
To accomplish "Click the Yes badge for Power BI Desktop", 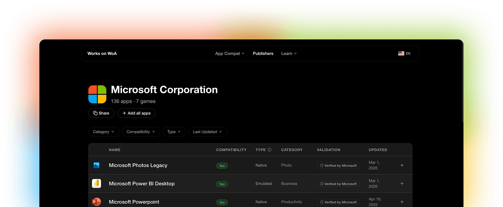I will (222, 184).
